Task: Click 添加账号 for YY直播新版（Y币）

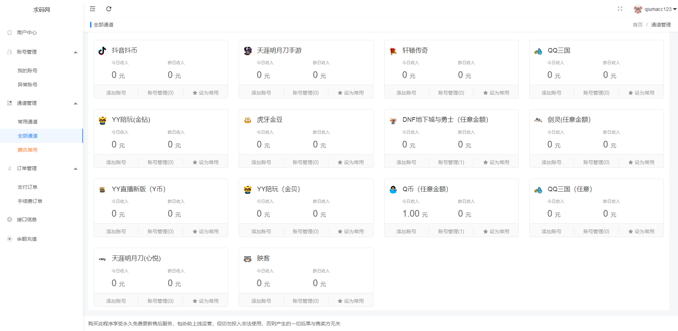Action: pyautogui.click(x=116, y=231)
